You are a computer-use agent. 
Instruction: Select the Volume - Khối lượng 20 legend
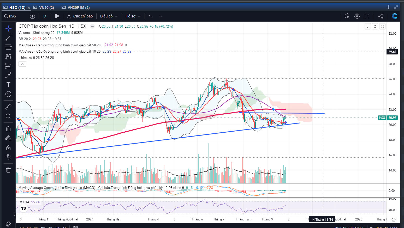pyautogui.click(x=37, y=33)
